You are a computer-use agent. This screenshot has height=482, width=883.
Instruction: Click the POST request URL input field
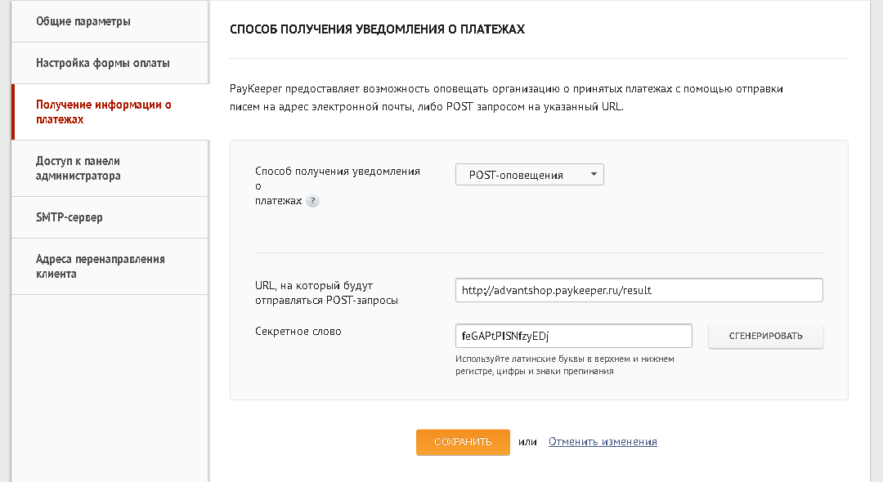639,290
